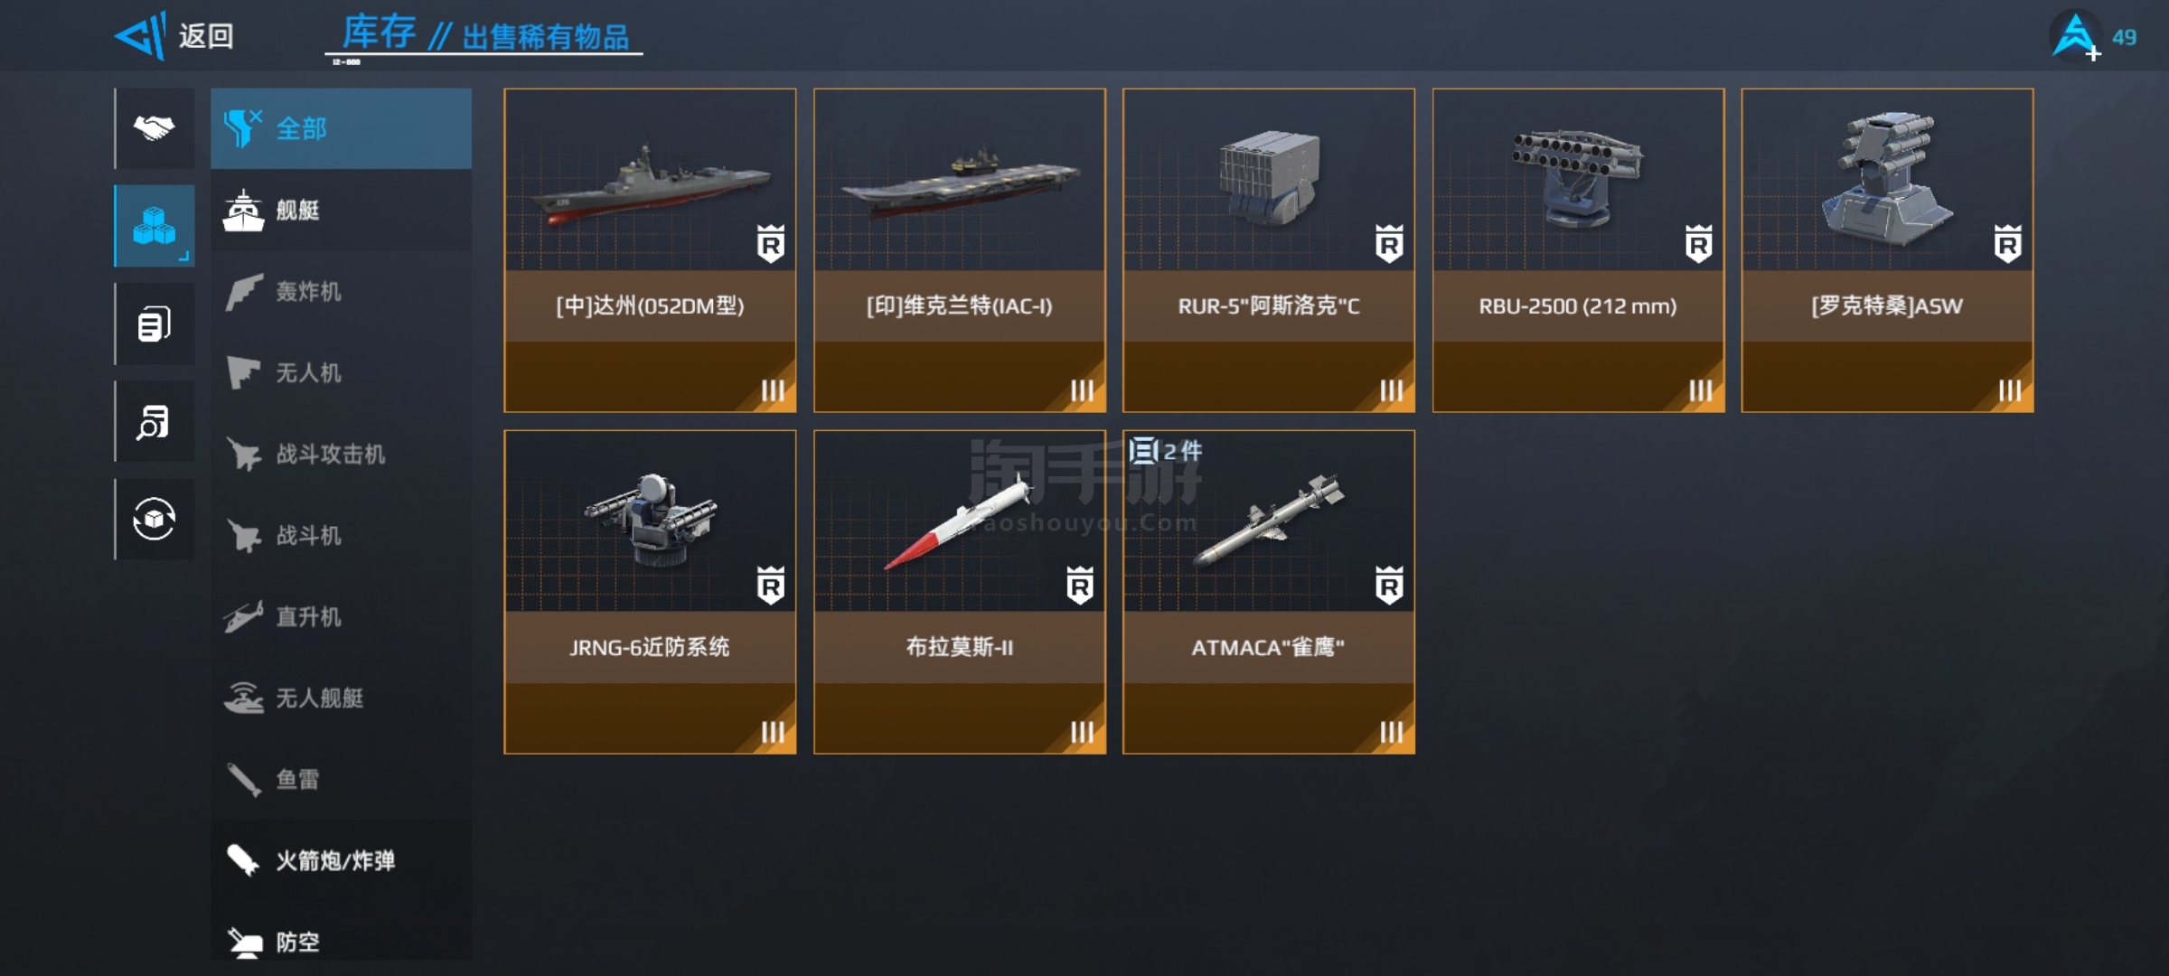Select the 舰艇 ships category
Viewport: 2169px width, 976px height.
[341, 210]
